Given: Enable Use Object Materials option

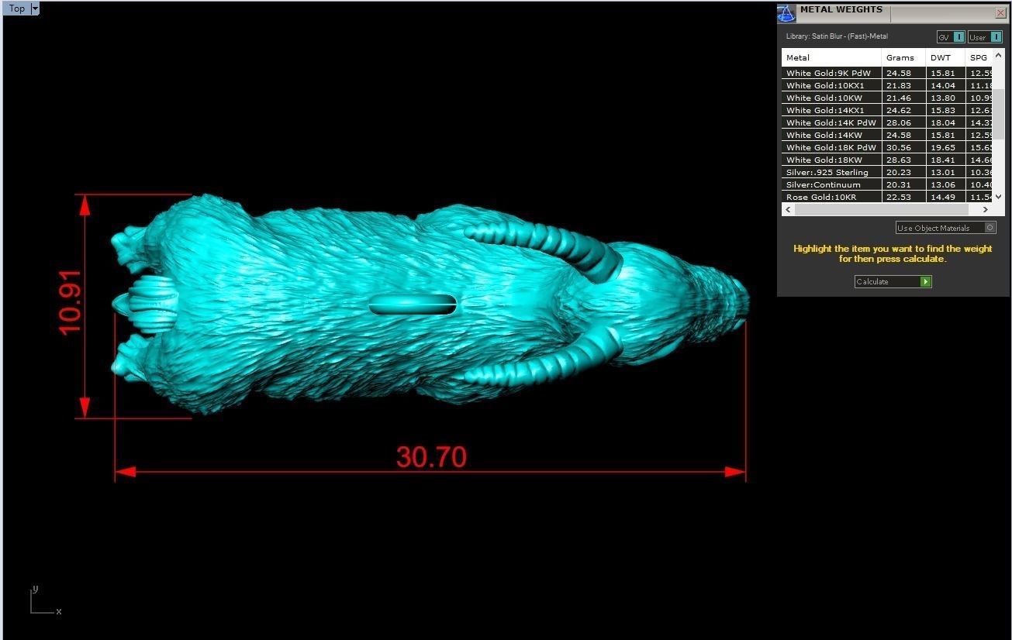Looking at the screenshot, I should (x=945, y=228).
